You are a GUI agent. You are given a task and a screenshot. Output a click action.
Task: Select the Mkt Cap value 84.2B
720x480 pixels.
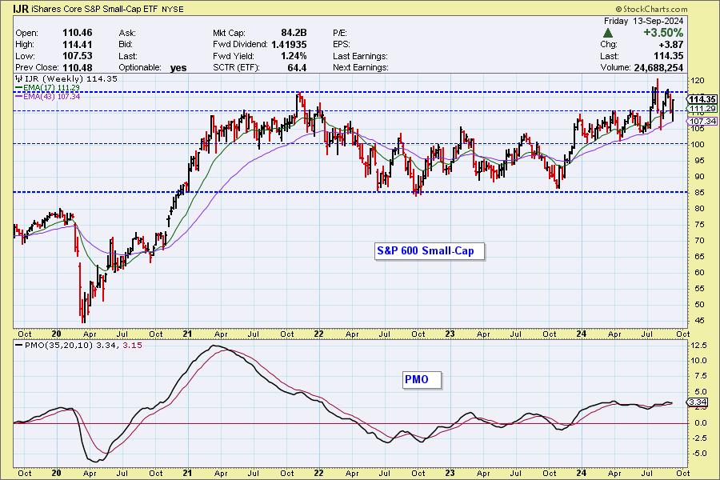pyautogui.click(x=294, y=33)
